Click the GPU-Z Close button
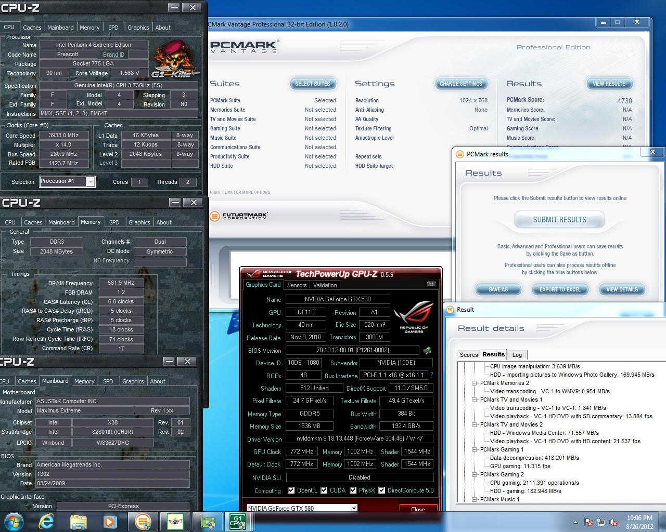Image resolution: width=666 pixels, height=532 pixels. click(418, 509)
